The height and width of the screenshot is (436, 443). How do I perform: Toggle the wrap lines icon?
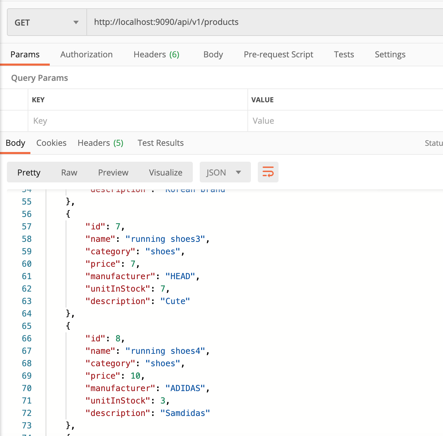(268, 172)
